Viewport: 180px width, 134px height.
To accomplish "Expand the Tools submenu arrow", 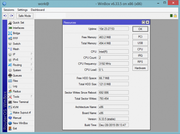I will [x=32, y=96].
